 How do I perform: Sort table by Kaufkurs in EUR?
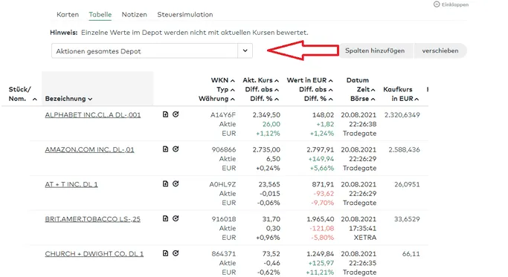click(x=401, y=94)
